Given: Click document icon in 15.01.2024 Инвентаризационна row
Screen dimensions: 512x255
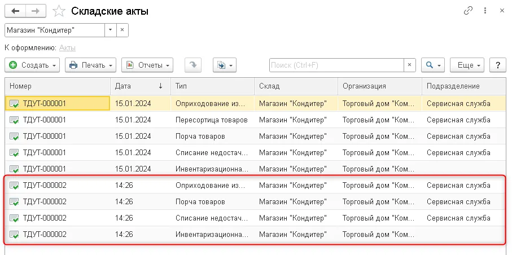Looking at the screenshot, I should click(14, 169).
